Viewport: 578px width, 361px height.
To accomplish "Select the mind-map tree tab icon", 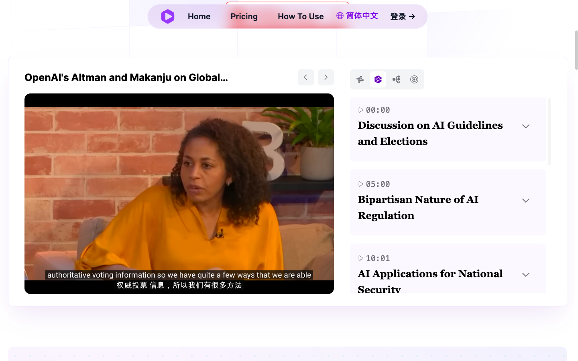I will tap(396, 79).
